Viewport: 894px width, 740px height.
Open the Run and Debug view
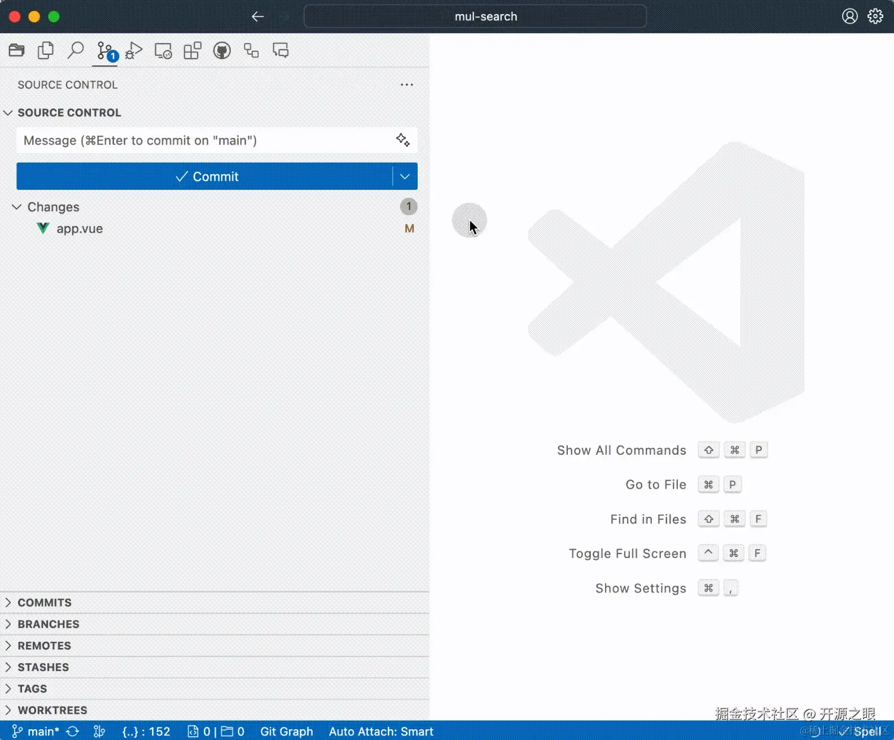134,51
